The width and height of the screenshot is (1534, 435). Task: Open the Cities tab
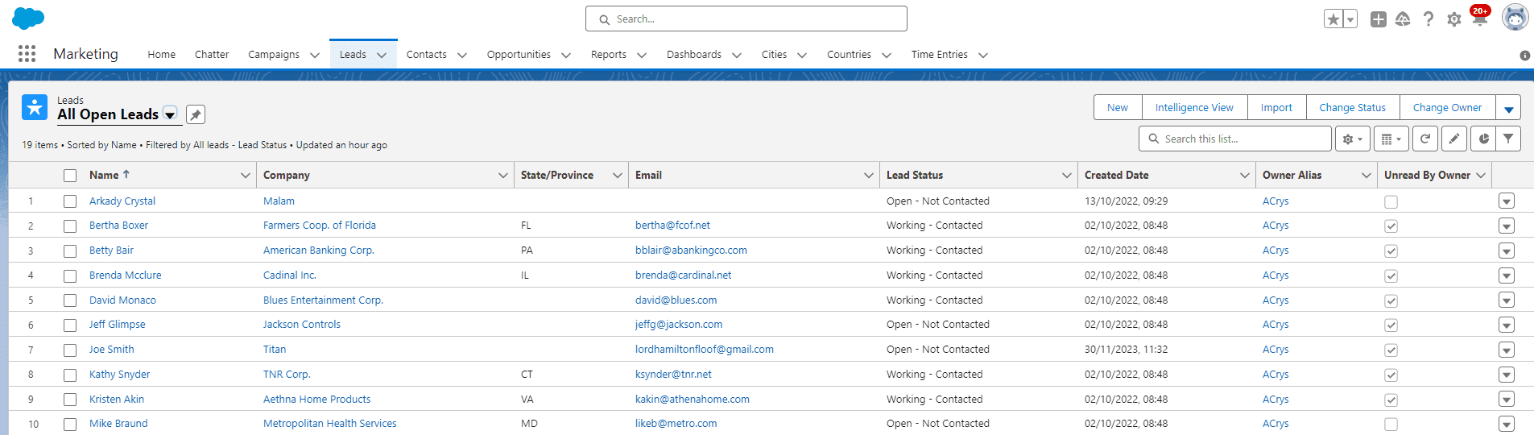pos(775,55)
